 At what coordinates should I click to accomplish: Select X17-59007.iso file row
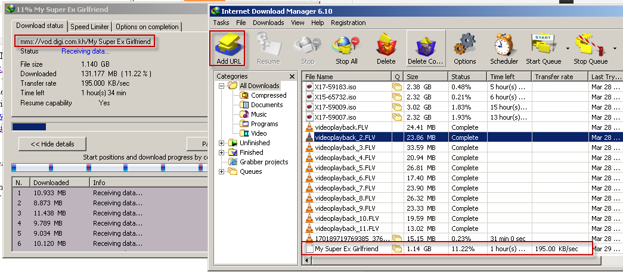(463, 117)
